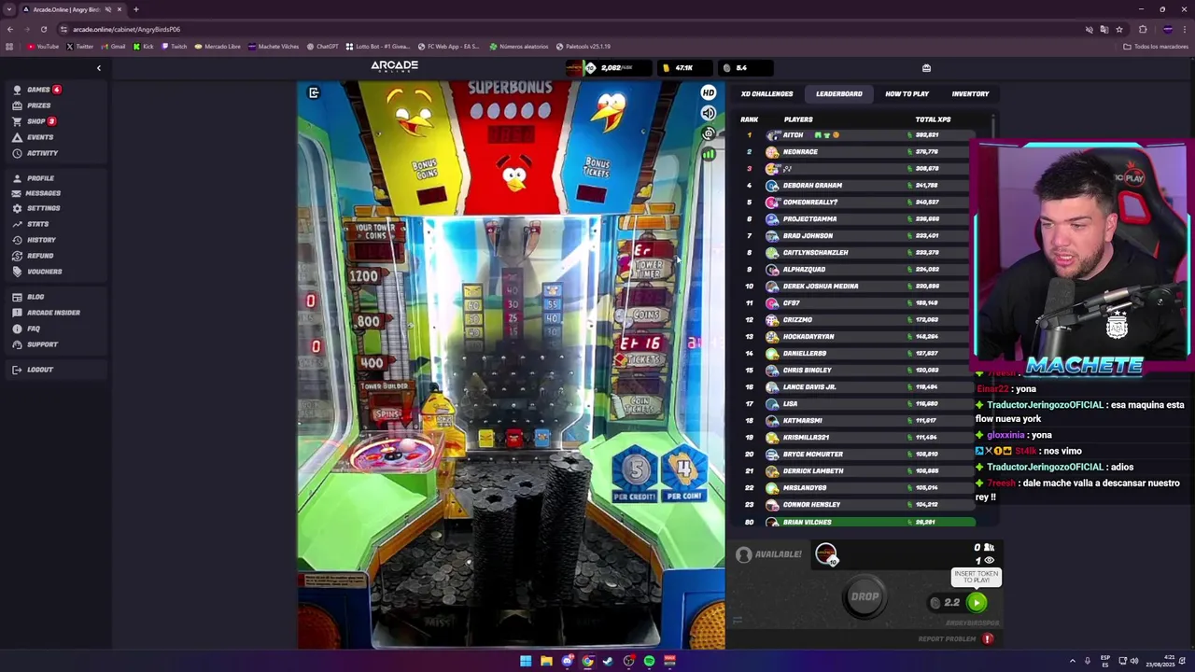Open the Twitch bookmark
Viewport: 1195px width, 672px height.
click(x=175, y=46)
